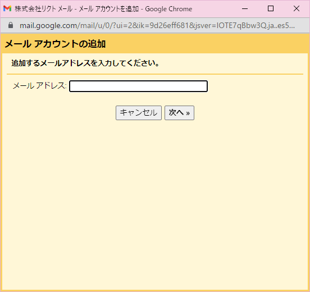The width and height of the screenshot is (310, 292).
Task: Click the orange divider line under the instruction
Action: tap(155, 74)
